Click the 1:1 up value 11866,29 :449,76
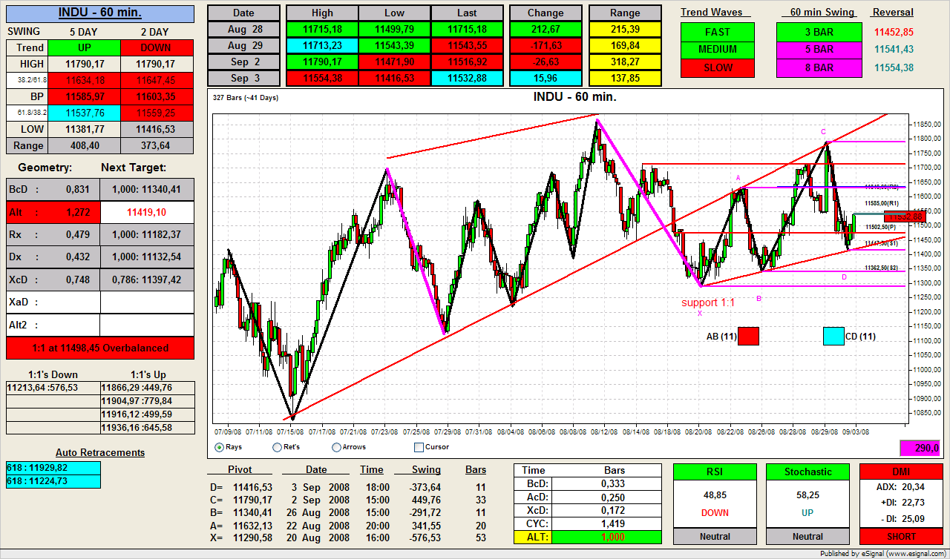The image size is (950, 559). 148,387
